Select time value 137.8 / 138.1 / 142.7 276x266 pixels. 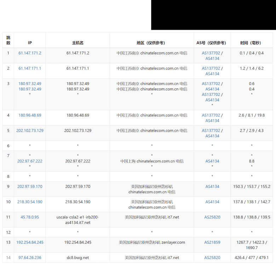click(252, 202)
